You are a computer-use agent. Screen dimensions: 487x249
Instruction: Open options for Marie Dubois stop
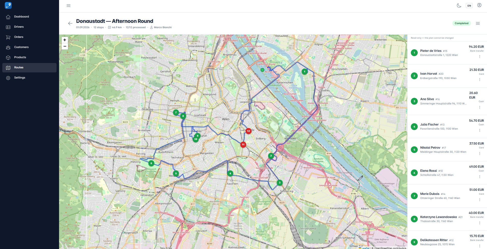[480, 200]
